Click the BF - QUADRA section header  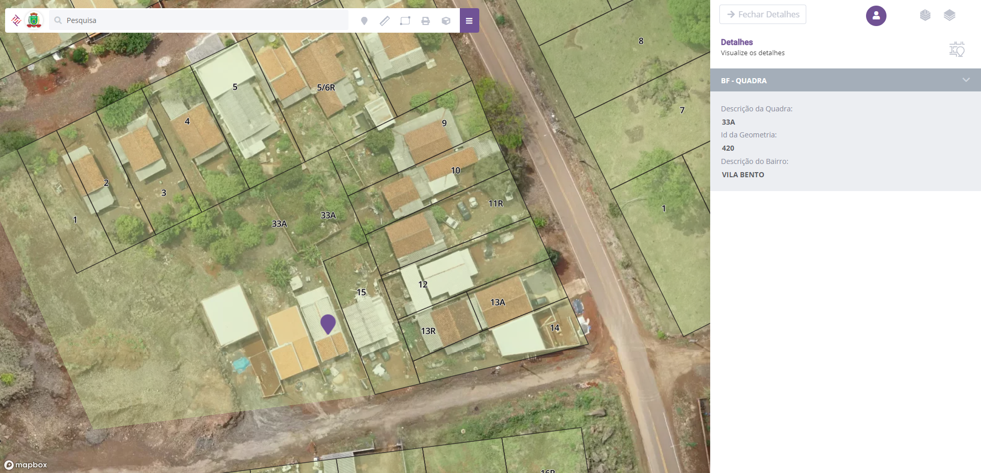pyautogui.click(x=846, y=80)
